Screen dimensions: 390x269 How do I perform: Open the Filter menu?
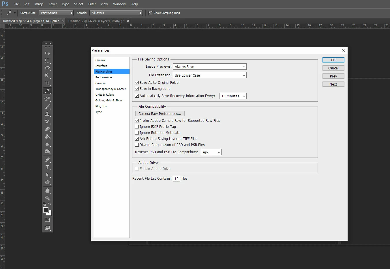[92, 4]
